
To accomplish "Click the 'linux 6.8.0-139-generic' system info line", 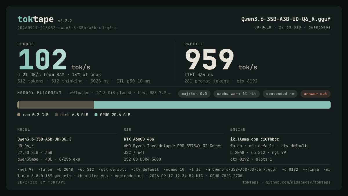I will coord(130,176).
